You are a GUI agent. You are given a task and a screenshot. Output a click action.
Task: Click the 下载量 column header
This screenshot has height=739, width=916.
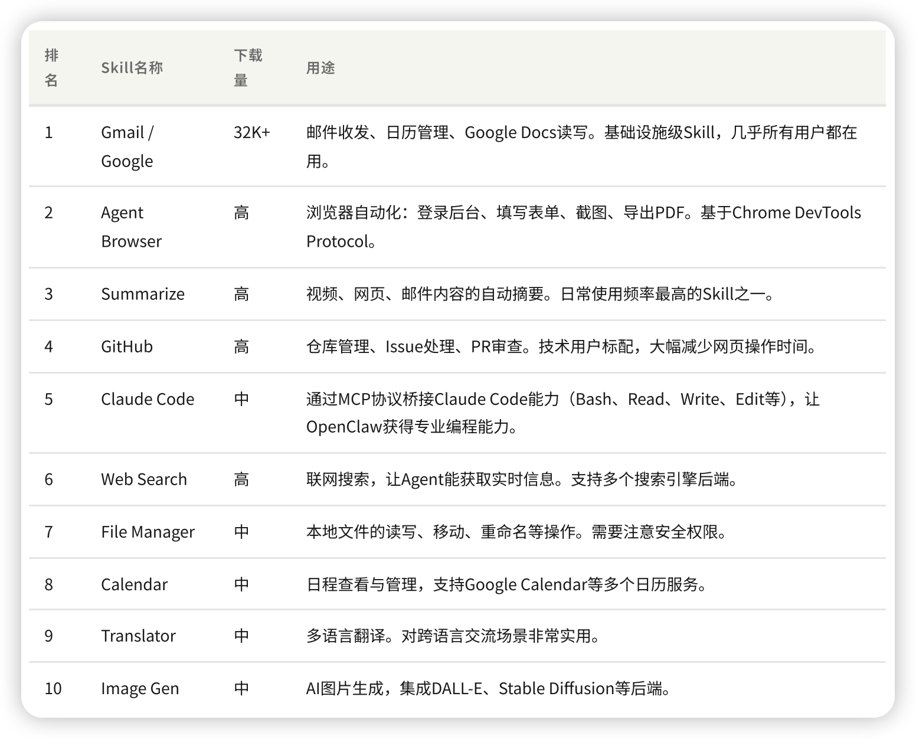(x=248, y=67)
